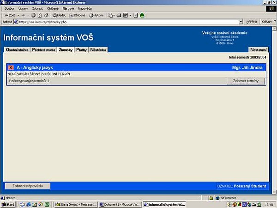This screenshot has width=277, height=208.
Task: Click the system tray clock 13:48
Action: click(269, 205)
